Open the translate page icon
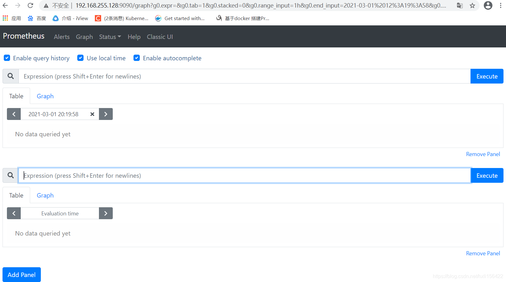The width and height of the screenshot is (506, 282). pyautogui.click(x=460, y=5)
